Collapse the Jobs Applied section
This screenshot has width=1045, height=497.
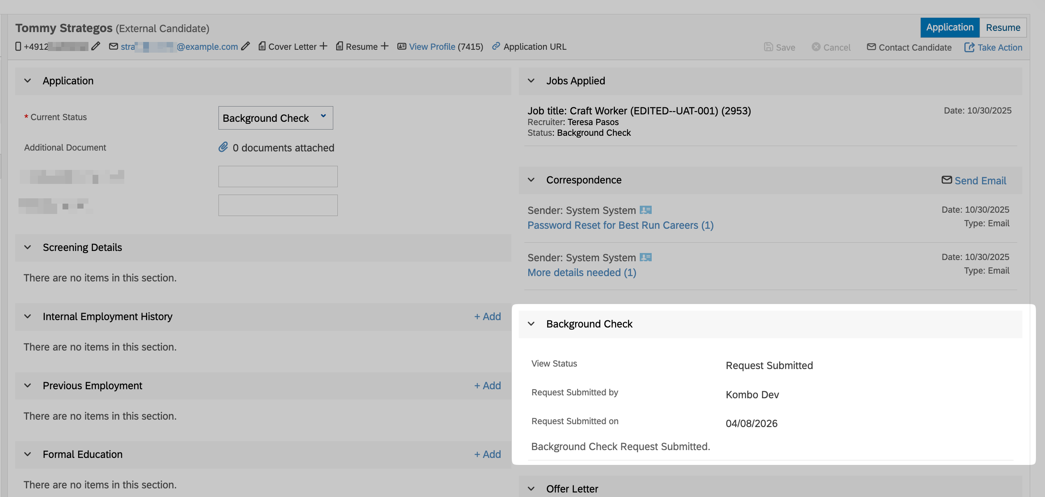point(531,81)
